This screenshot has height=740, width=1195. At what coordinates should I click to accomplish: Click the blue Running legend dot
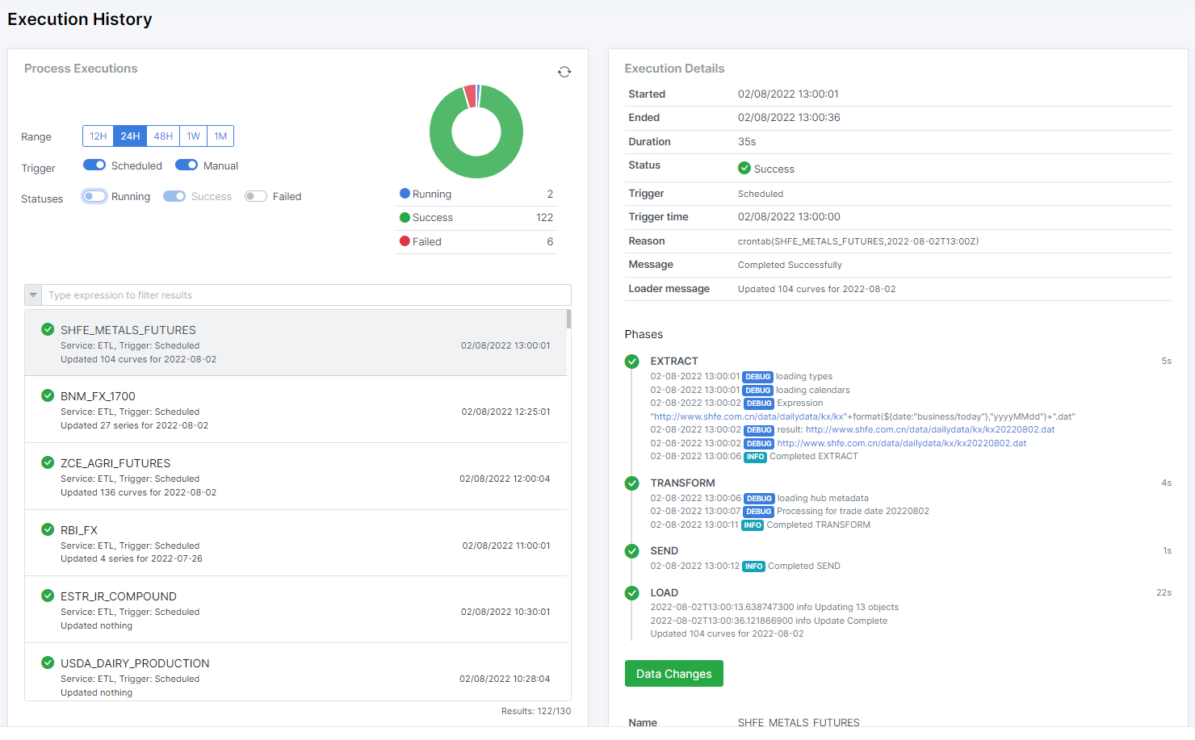(x=405, y=194)
